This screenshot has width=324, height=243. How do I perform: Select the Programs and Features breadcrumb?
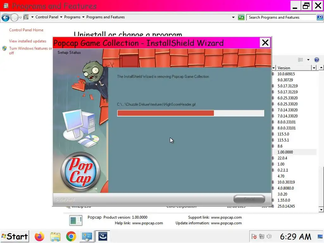tap(105, 17)
